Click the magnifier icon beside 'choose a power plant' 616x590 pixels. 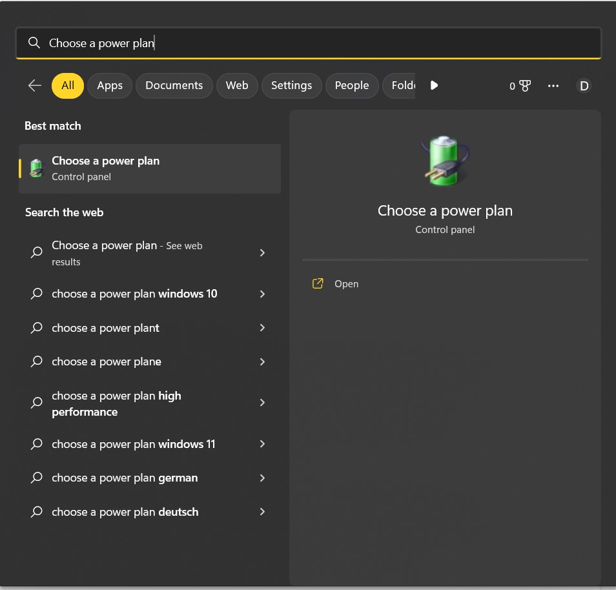pyautogui.click(x=37, y=328)
